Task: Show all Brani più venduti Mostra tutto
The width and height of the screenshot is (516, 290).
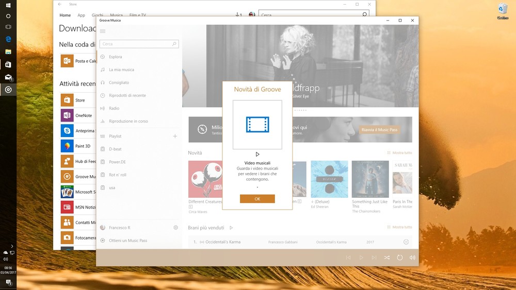Action: (x=399, y=227)
